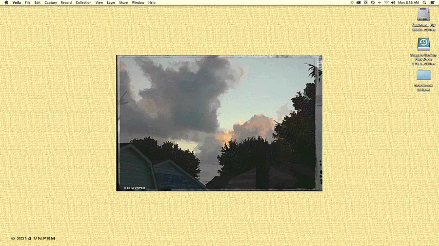This screenshot has height=246, width=439.
Task: Open the Voila application menu
Action: (17, 2)
